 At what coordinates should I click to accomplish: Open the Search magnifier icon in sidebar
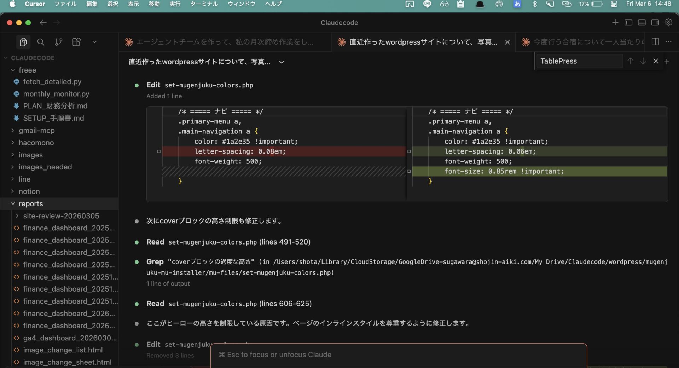click(x=41, y=42)
